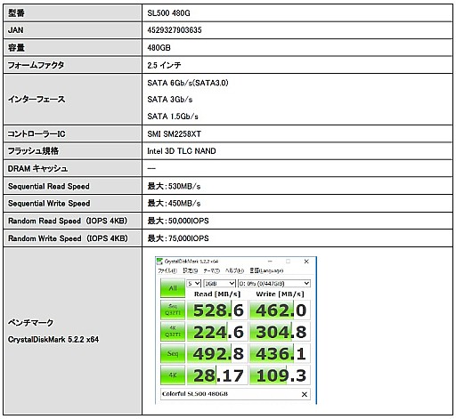Click the 2.5 インチ form factor value
This screenshot has height=419, width=456.
coord(164,65)
